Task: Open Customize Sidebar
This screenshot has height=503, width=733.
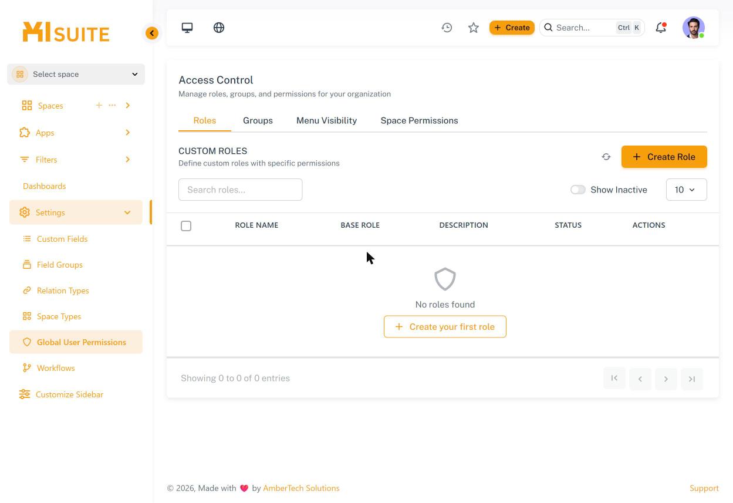Action: click(69, 394)
